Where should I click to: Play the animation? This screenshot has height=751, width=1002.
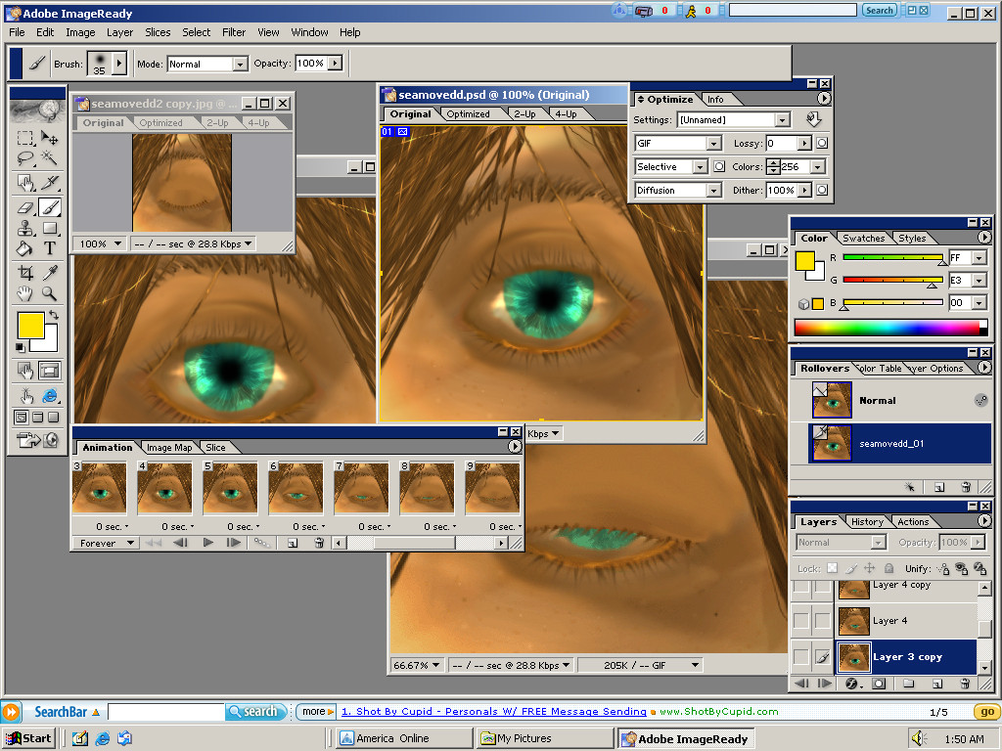(x=207, y=543)
